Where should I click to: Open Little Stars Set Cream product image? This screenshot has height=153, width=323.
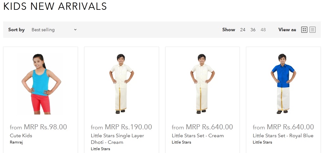(202, 84)
